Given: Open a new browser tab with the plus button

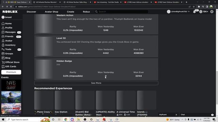Looking at the screenshot, I should (186, 2).
